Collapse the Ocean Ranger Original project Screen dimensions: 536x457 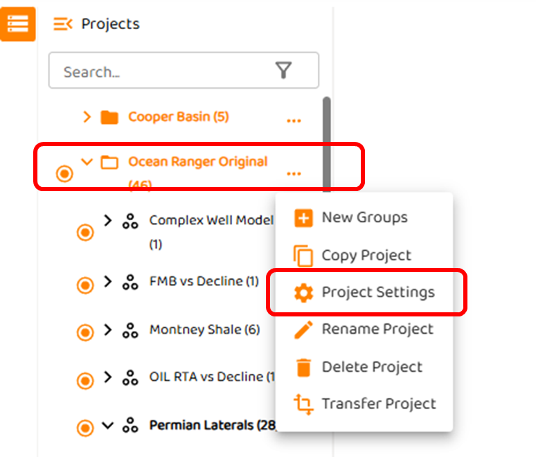(87, 162)
